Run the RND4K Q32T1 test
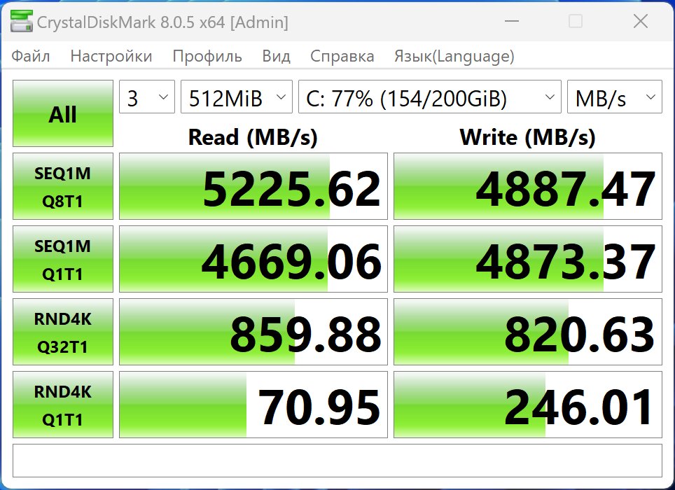675x490 pixels. [x=63, y=332]
